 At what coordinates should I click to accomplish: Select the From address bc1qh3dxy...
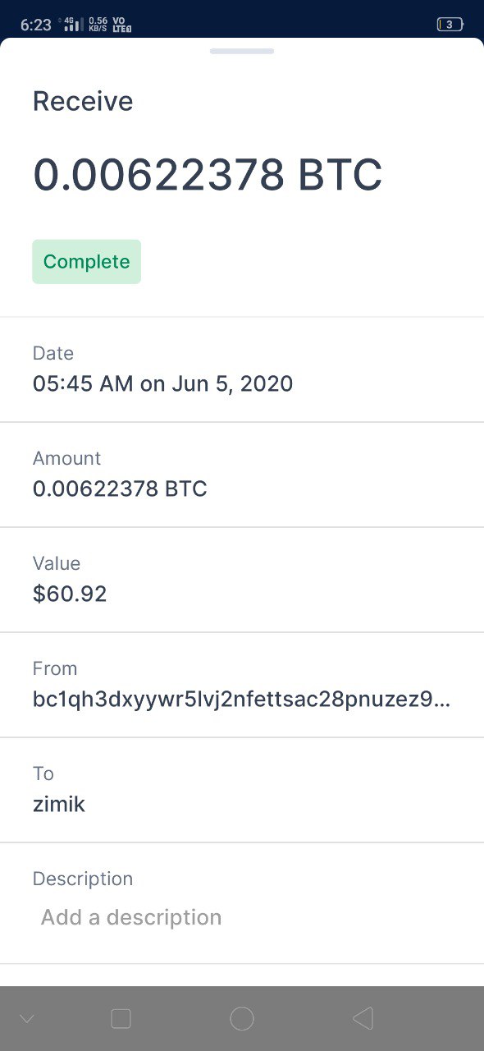tap(242, 700)
